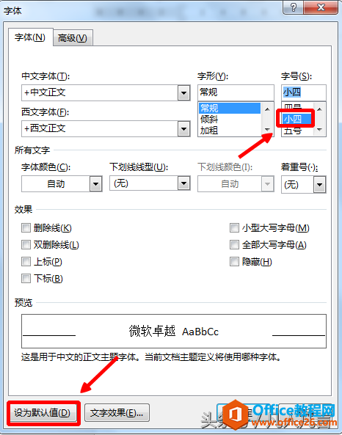Image resolution: width=342 pixels, height=435 pixels.
Task: Click the up arrow of 字号 list scrollbar
Action: point(319,109)
